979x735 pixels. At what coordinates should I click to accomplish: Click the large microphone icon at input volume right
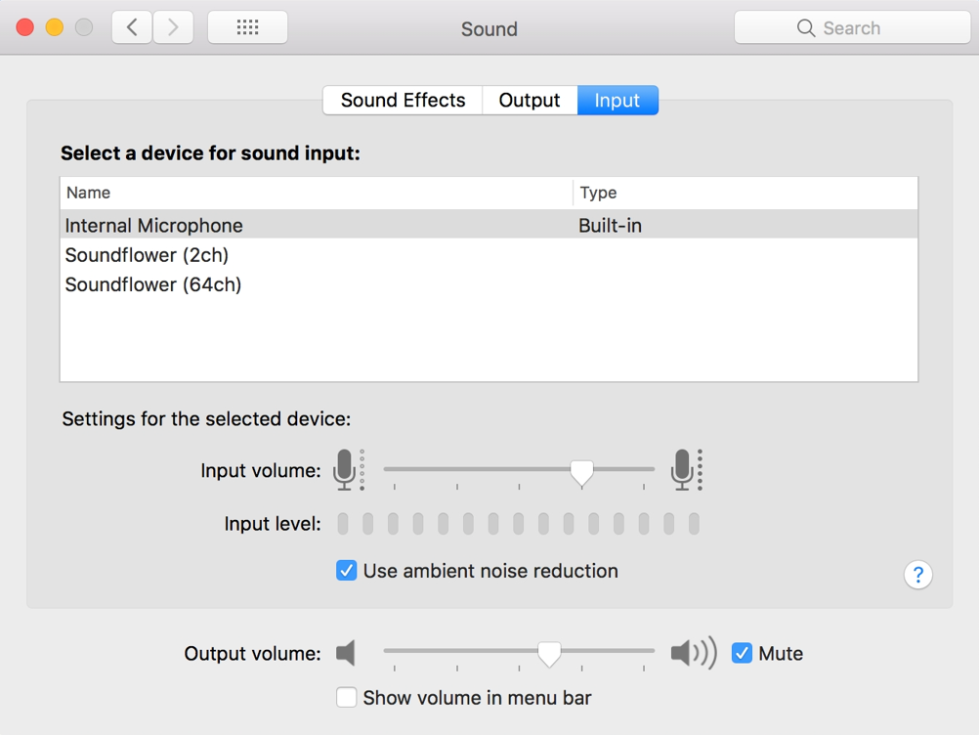[x=683, y=470]
